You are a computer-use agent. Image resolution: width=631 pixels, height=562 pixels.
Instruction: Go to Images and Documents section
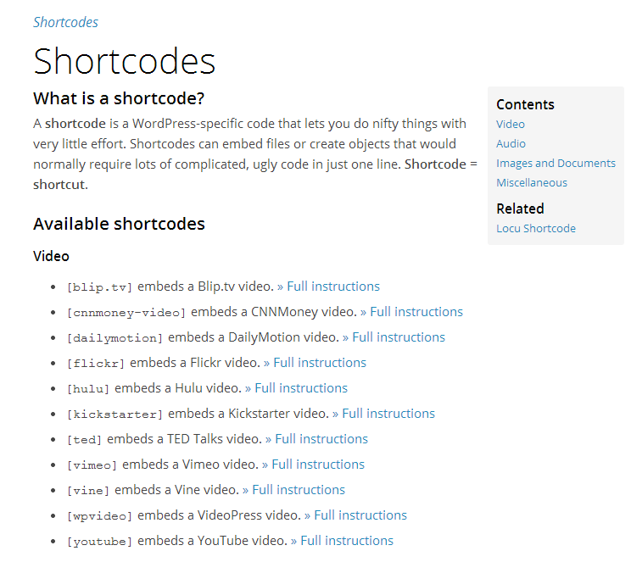tap(556, 163)
